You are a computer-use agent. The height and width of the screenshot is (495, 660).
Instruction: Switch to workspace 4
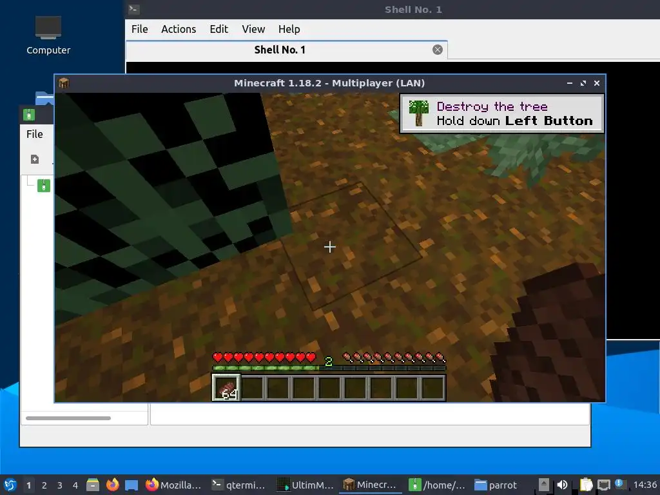coord(75,485)
